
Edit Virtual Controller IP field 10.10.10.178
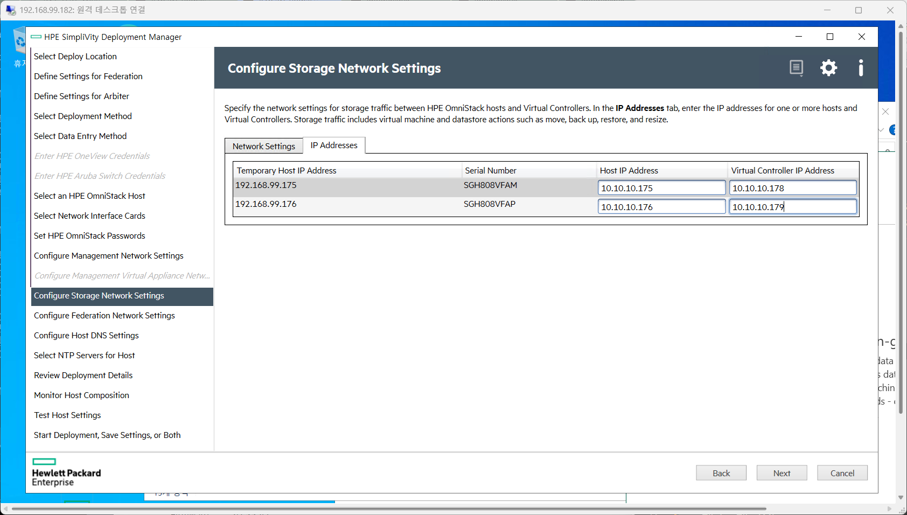[793, 188]
